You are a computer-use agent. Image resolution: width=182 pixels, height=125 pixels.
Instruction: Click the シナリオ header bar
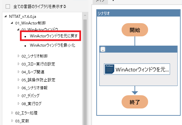(x=138, y=13)
